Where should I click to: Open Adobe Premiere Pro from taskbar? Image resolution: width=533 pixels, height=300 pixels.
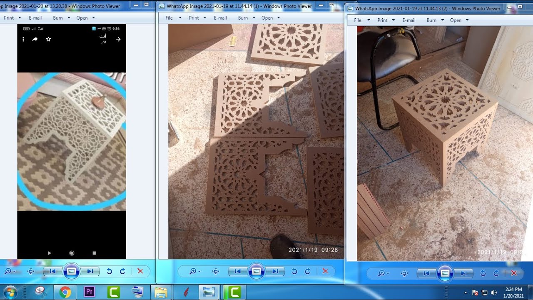click(x=89, y=292)
